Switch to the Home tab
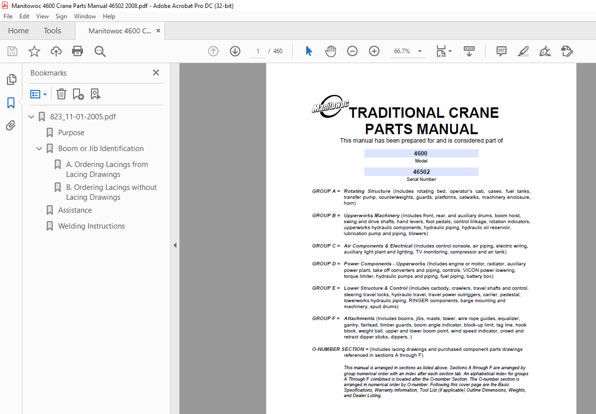Screen dimensions: 596x414 click(x=18, y=31)
